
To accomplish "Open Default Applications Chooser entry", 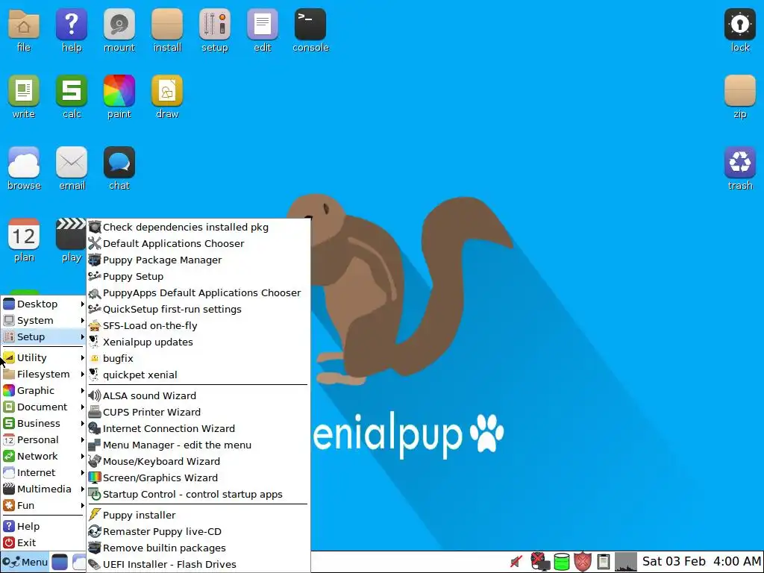I will pos(198,244).
